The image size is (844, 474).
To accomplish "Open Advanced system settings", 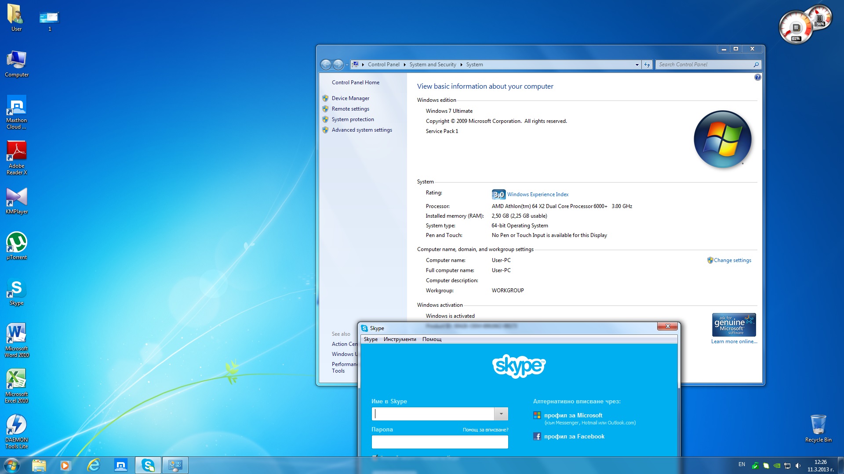I will [x=362, y=130].
